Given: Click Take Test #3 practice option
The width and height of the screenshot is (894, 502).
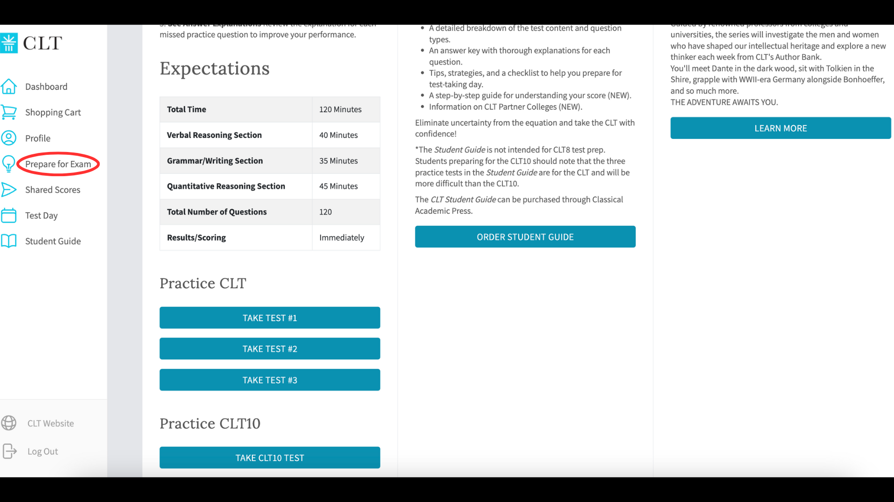Looking at the screenshot, I should 270,380.
